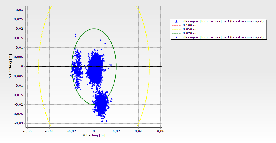This screenshot has height=143, width=276.
Task: Click the topmost point of the green circle
Action: [x=94, y=29]
